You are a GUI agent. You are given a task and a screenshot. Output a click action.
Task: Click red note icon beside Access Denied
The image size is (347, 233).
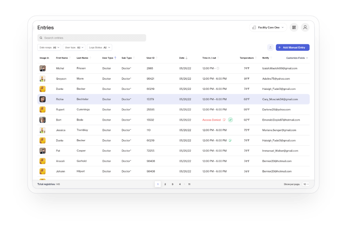(224, 120)
